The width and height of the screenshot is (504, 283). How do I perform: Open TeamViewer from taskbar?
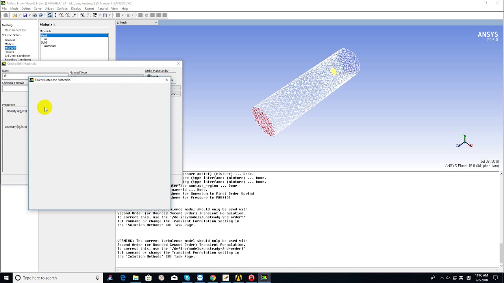200,278
